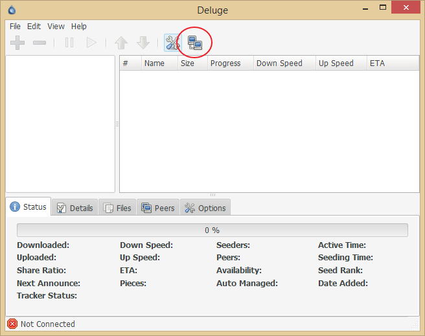Screen dimensions: 425x336
Task: Close the Deluge window
Action: (406, 8)
